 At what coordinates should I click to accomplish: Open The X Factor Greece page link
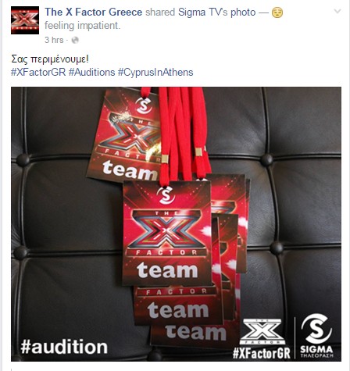(x=94, y=12)
